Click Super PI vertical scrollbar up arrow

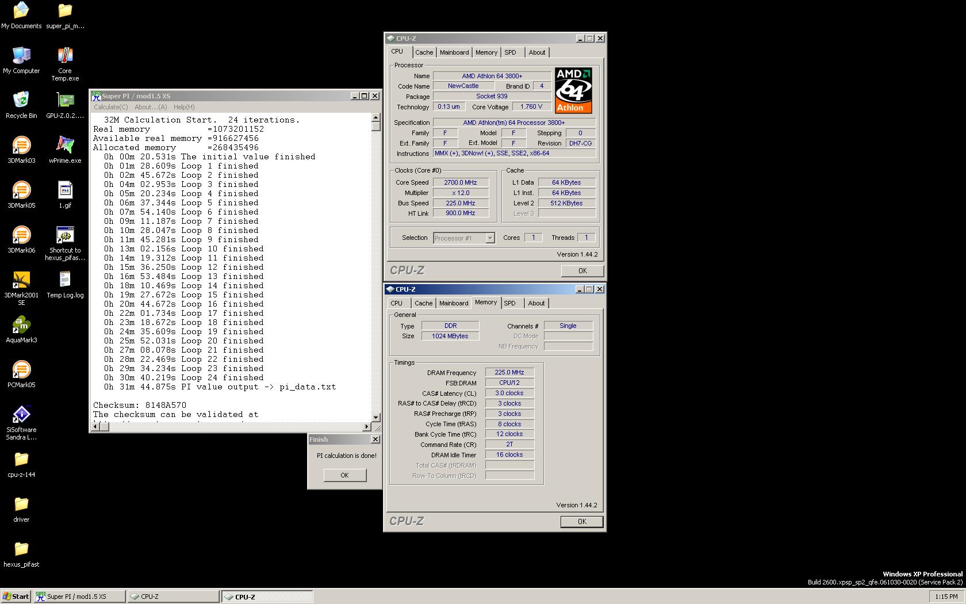(376, 117)
